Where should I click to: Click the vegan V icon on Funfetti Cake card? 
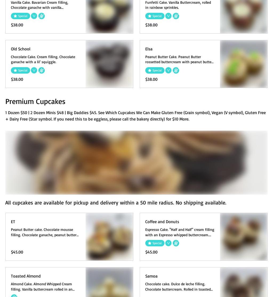(x=168, y=16)
